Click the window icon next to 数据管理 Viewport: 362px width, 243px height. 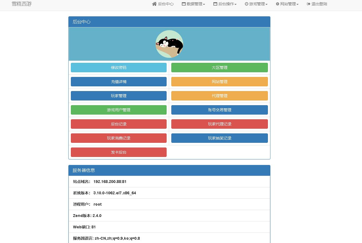coord(183,4)
